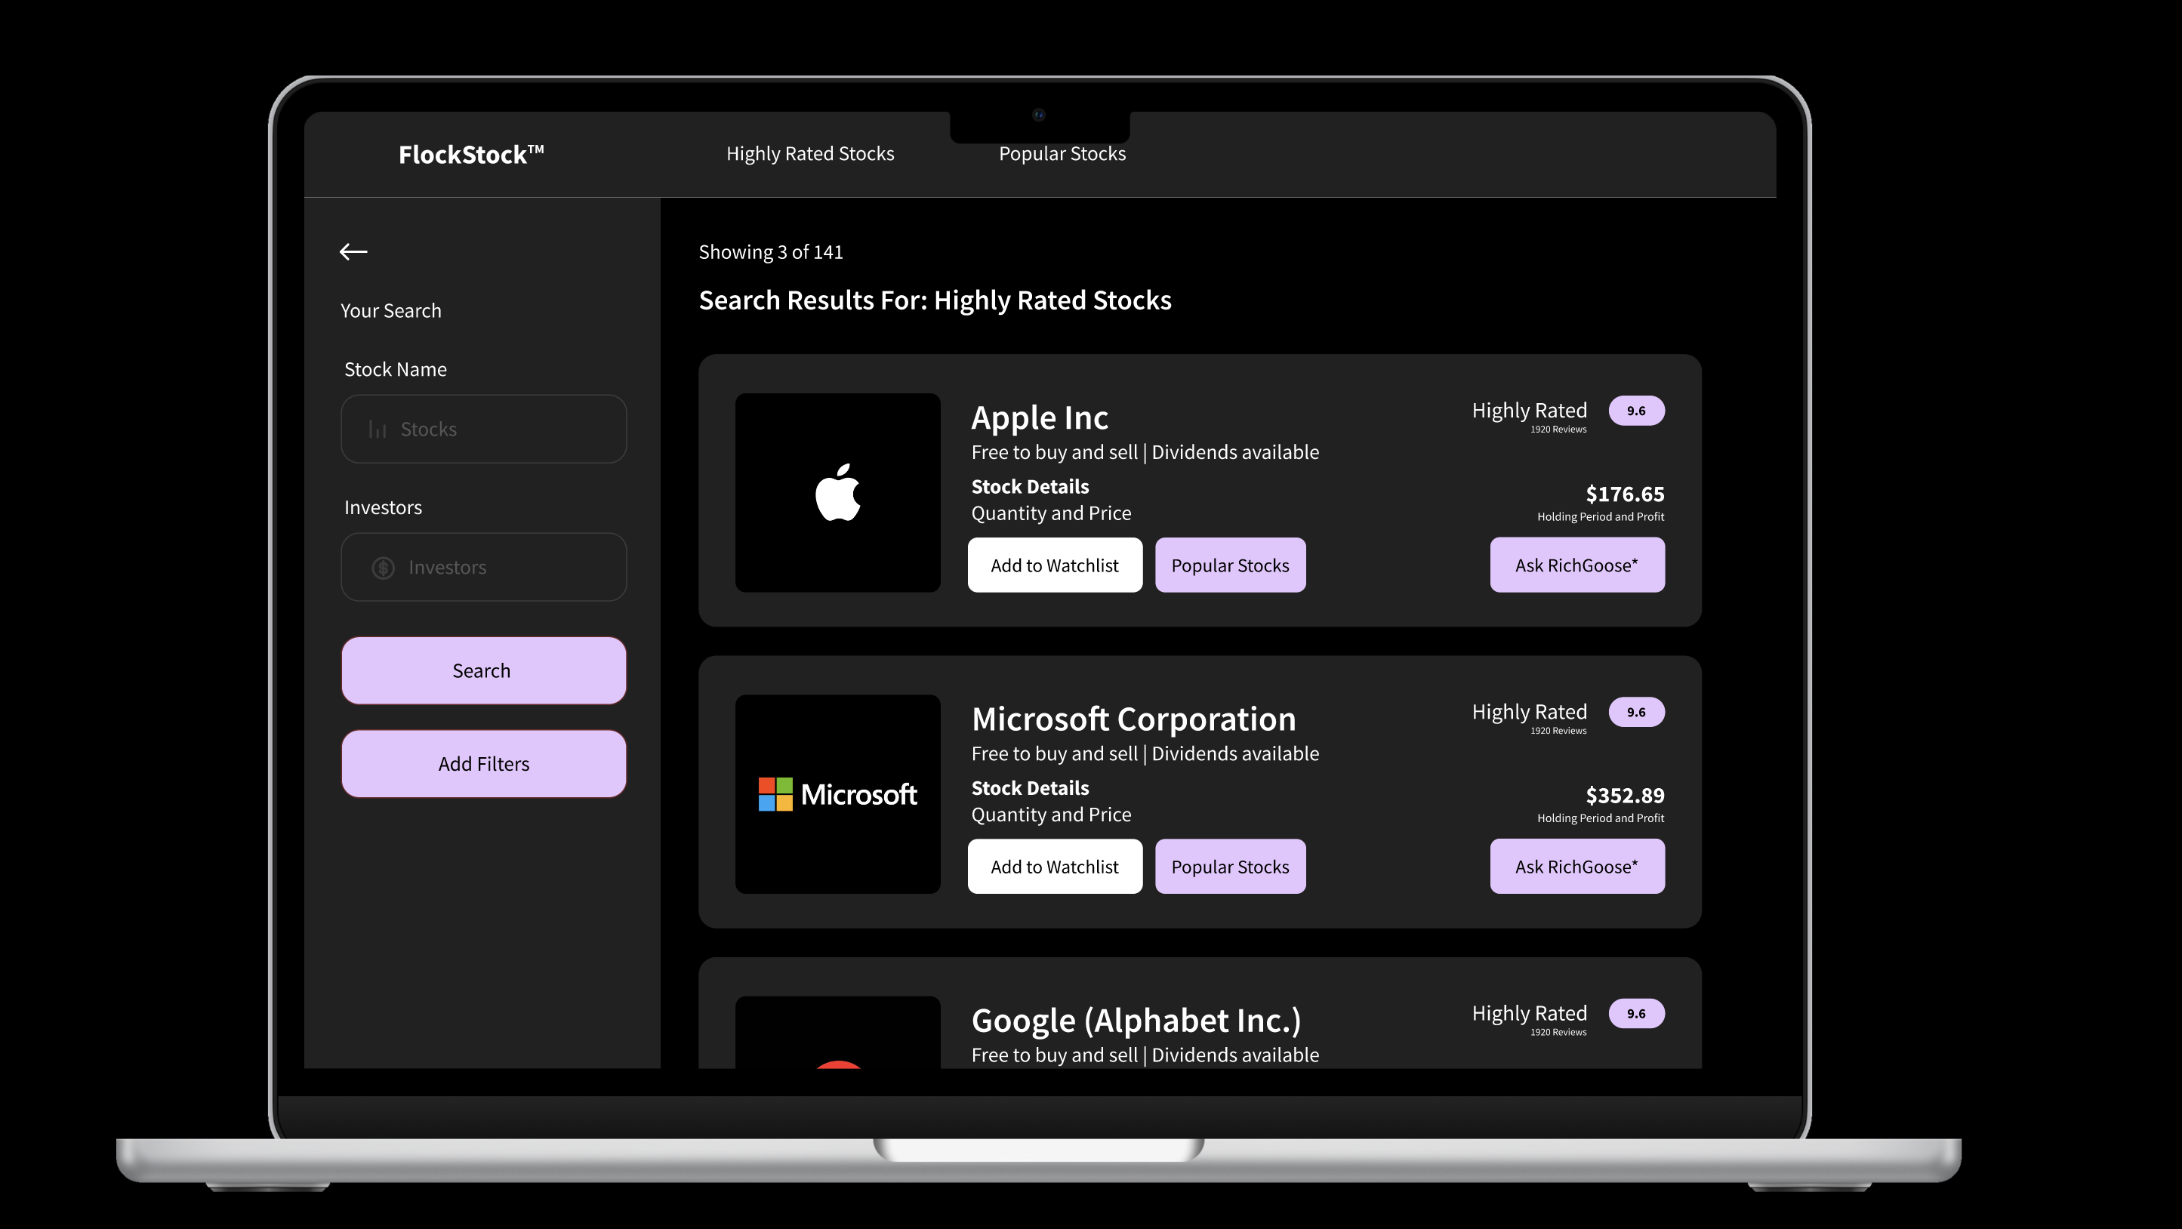Click the Microsoft logo thumbnail
The width and height of the screenshot is (2182, 1229).
click(837, 793)
